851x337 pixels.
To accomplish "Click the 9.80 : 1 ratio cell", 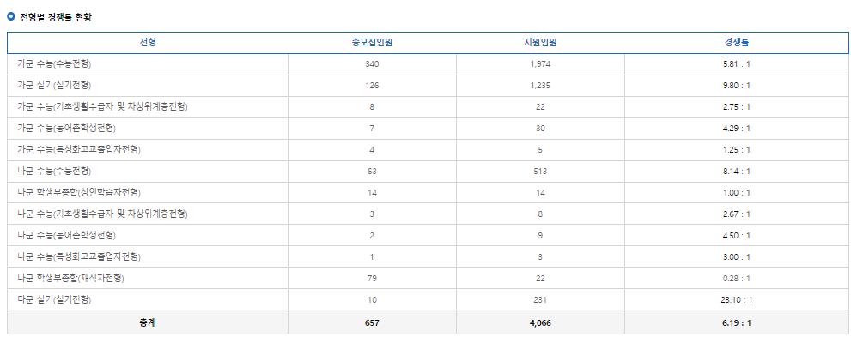I will [x=737, y=86].
